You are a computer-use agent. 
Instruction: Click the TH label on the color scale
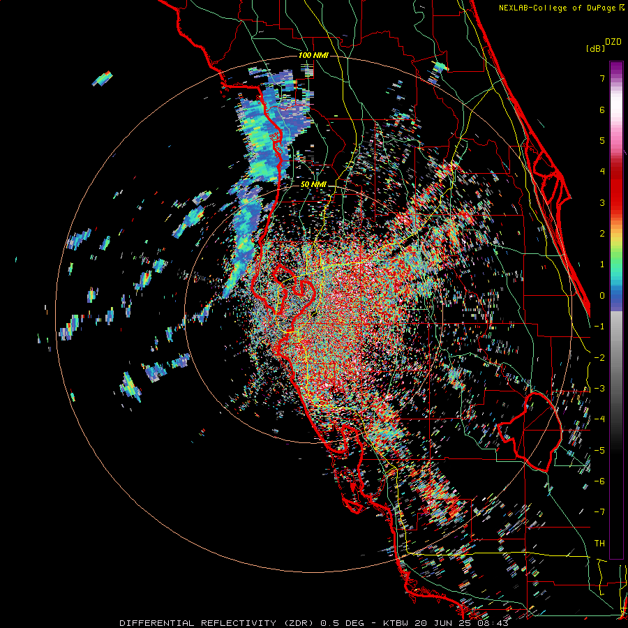coord(599,543)
